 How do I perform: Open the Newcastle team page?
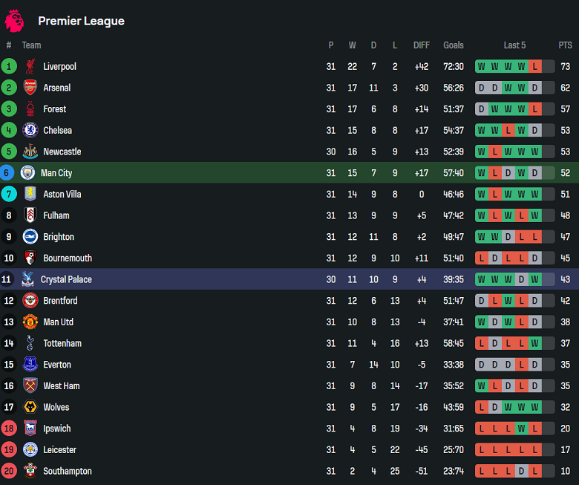coord(62,152)
